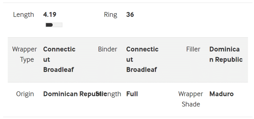Image resolution: width=254 pixels, height=119 pixels.
Task: Click the empty light portion of length bar
Action: pos(57,25)
